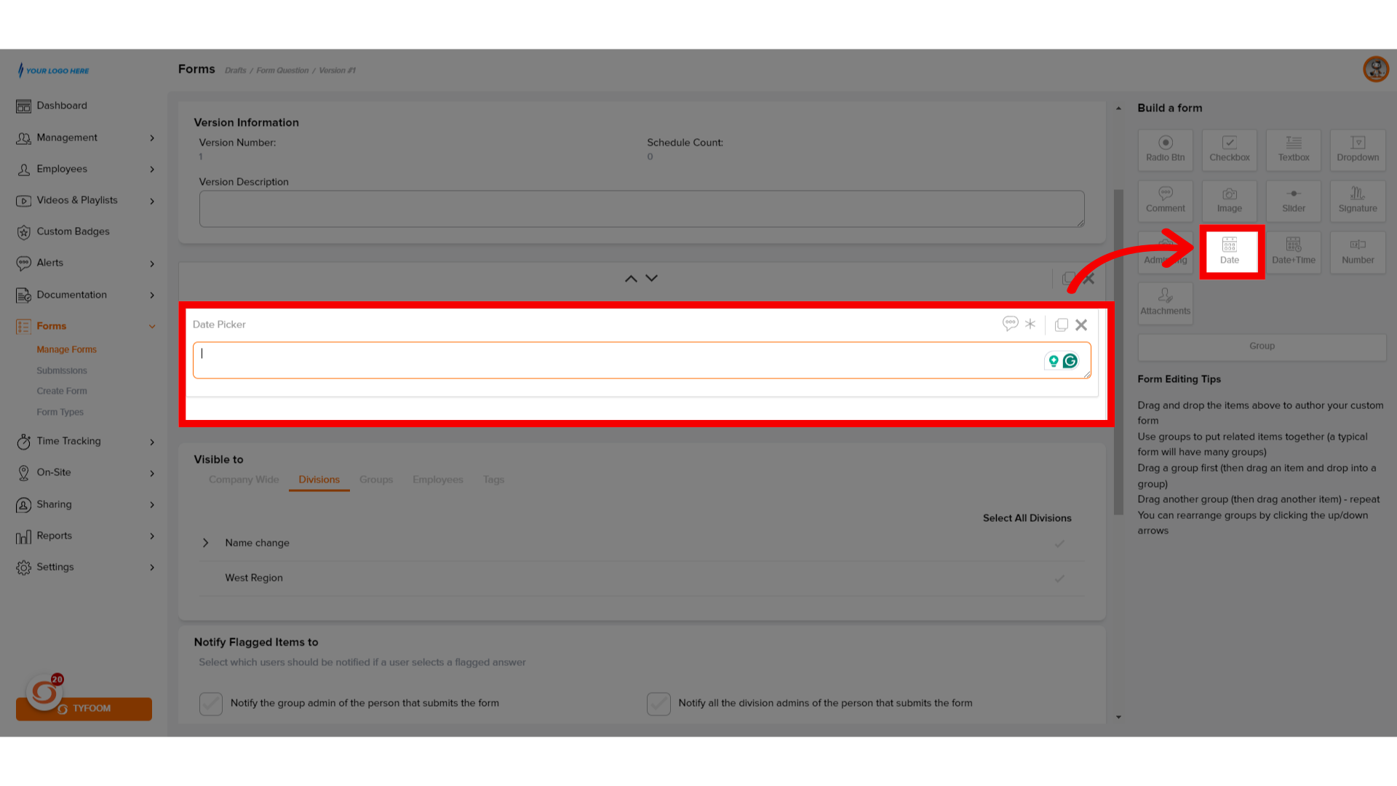Switch to the Groups visibility tab

pyautogui.click(x=376, y=479)
